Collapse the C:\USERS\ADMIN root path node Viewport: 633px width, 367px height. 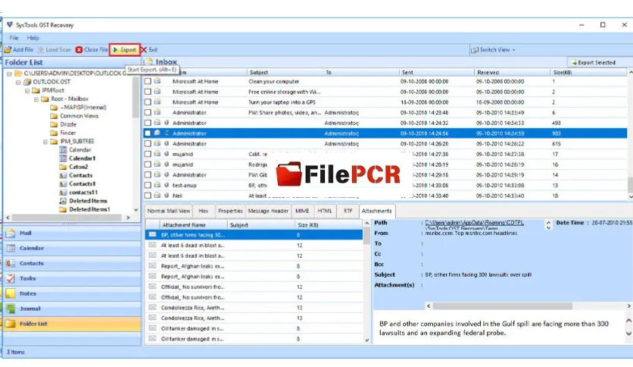click(x=9, y=74)
